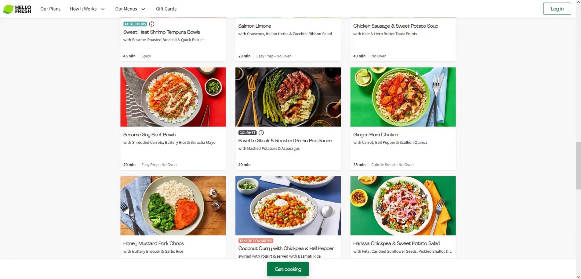Image resolution: width=581 pixels, height=279 pixels.
Task: Click the Log in button
Action: 557,9
